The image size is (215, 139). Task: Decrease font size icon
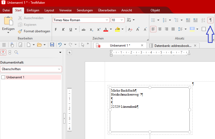coord(145,29)
